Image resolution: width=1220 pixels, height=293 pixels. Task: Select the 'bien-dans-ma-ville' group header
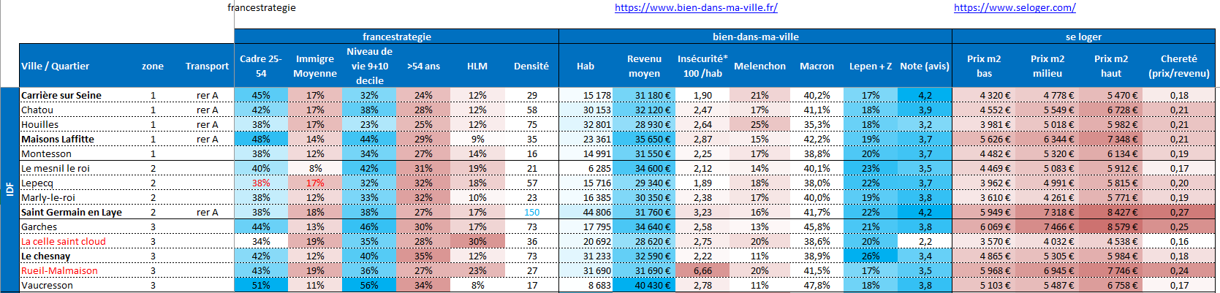click(755, 37)
